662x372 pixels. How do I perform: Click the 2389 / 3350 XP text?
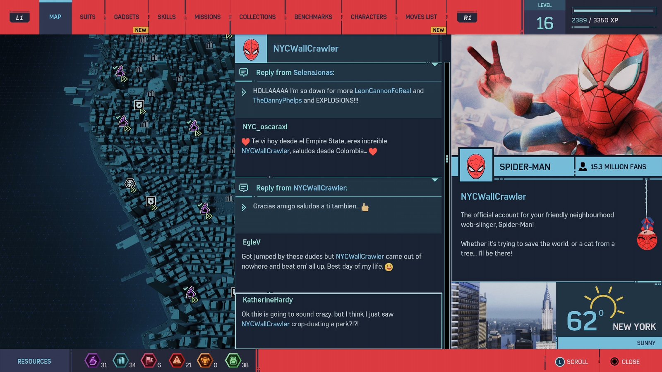[595, 20]
